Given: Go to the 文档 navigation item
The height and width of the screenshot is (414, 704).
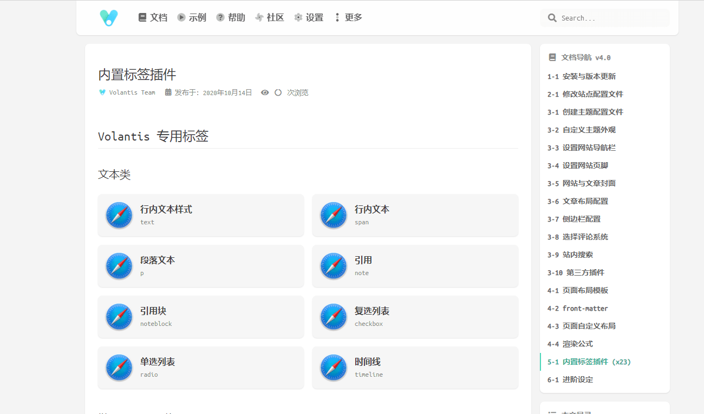Looking at the screenshot, I should 153,17.
